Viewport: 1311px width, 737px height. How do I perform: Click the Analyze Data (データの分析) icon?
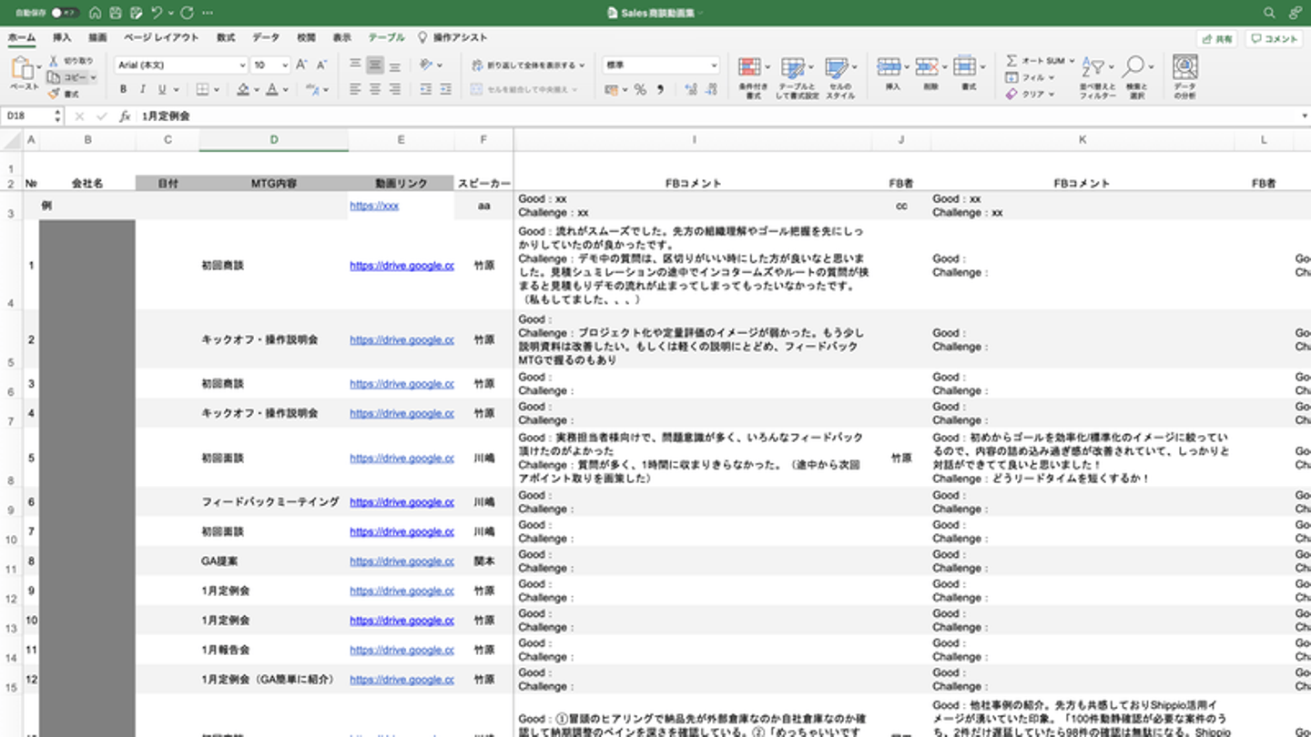1184,68
